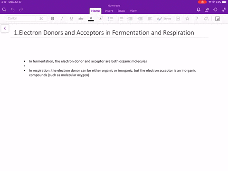The height and width of the screenshot is (171, 228).
Task: Toggle strikethrough formatting
Action: coord(81,19)
